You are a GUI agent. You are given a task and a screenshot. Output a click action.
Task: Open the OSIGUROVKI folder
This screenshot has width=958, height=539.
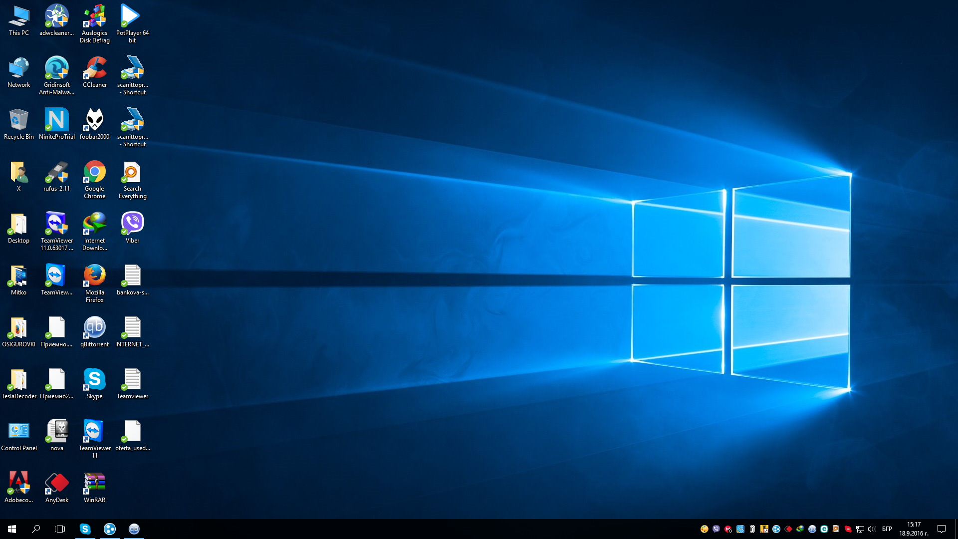click(x=19, y=332)
